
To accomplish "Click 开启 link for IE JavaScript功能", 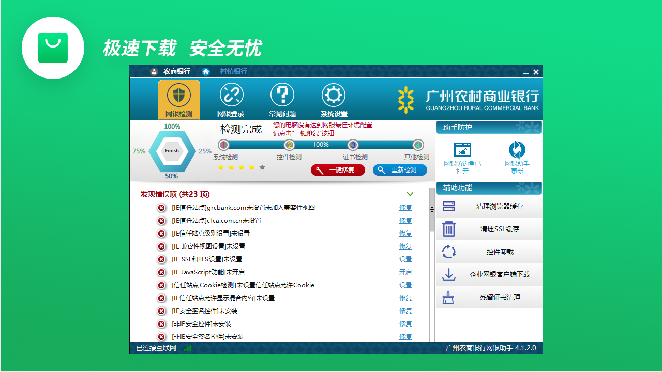I will coord(405,272).
